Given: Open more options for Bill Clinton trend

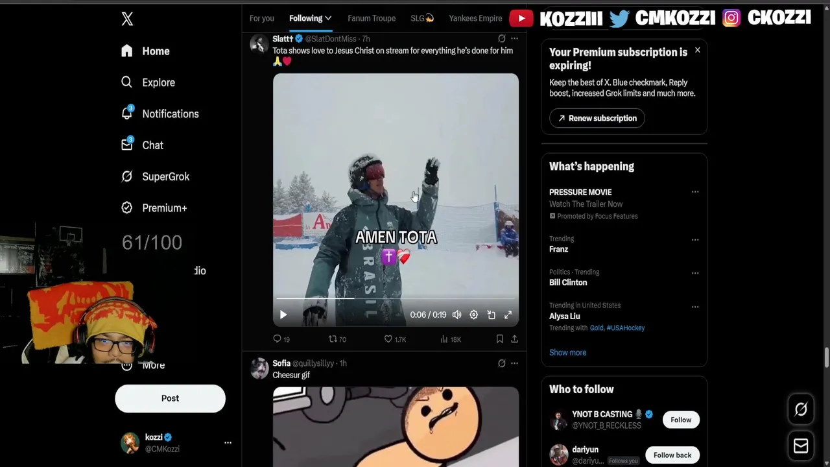Looking at the screenshot, I should click(695, 273).
